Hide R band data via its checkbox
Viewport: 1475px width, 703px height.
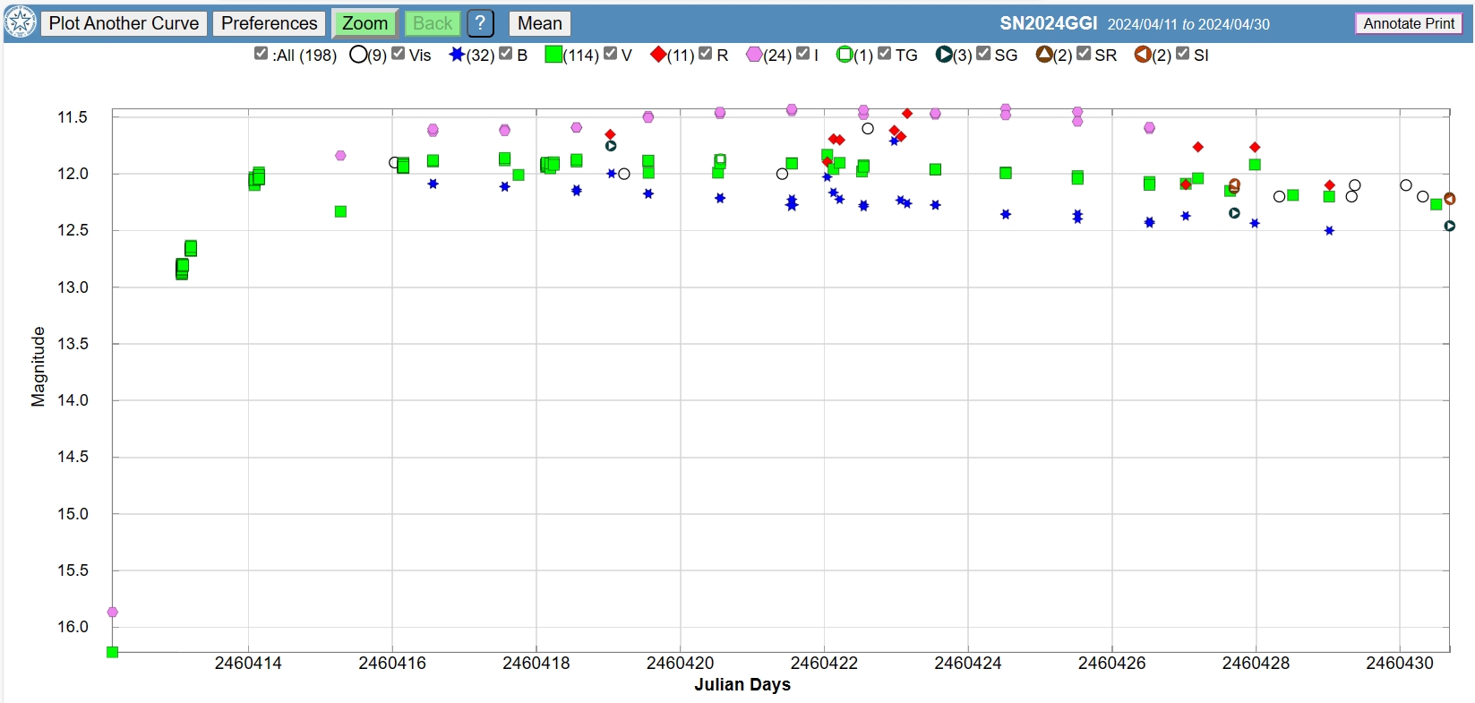click(x=706, y=54)
